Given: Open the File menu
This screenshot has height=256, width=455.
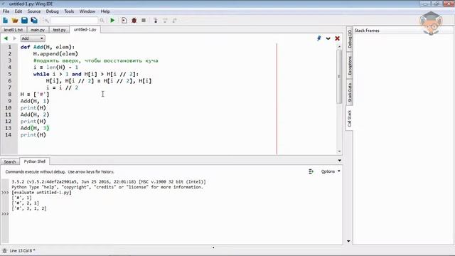Looking at the screenshot, I should 6,11.
